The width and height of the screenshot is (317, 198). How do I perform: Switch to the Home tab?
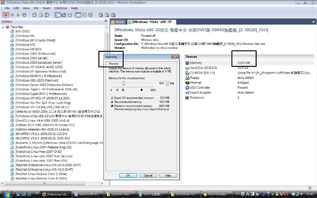coord(117,22)
